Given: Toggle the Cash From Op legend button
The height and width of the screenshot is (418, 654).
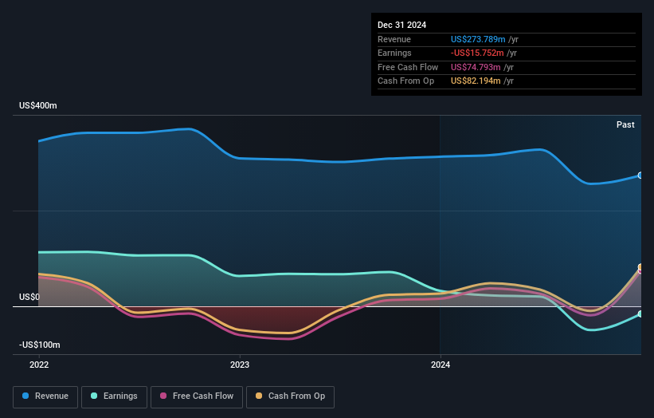Looking at the screenshot, I should coord(290,396).
